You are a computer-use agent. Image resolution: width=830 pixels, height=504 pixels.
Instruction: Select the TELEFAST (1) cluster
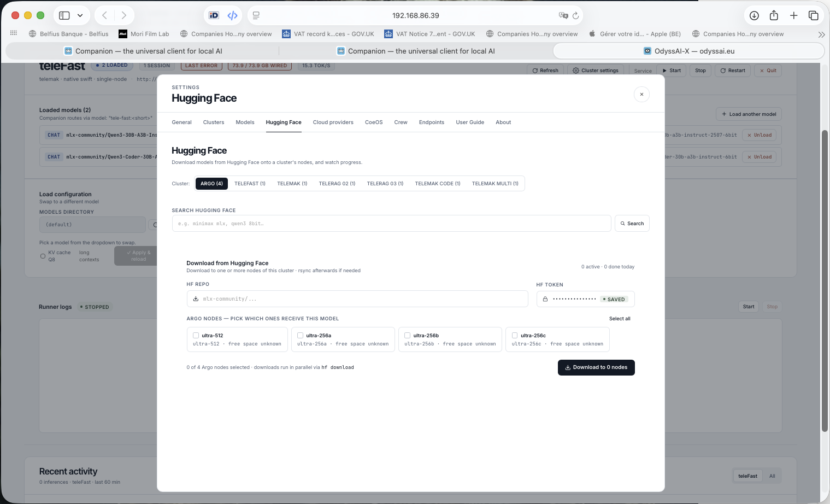pyautogui.click(x=250, y=184)
